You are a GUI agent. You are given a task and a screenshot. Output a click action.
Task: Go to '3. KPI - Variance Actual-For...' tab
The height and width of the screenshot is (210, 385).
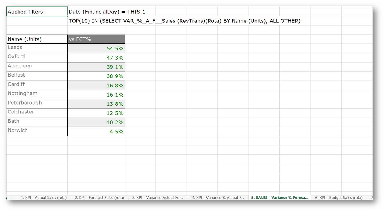158,198
